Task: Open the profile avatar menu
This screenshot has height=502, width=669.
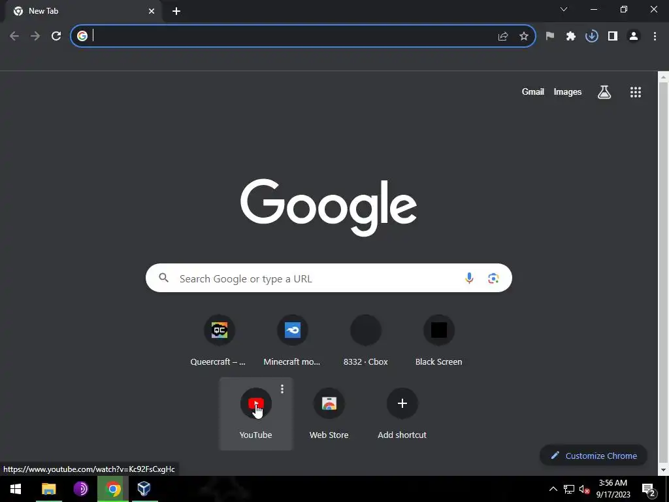Action: [x=634, y=37]
